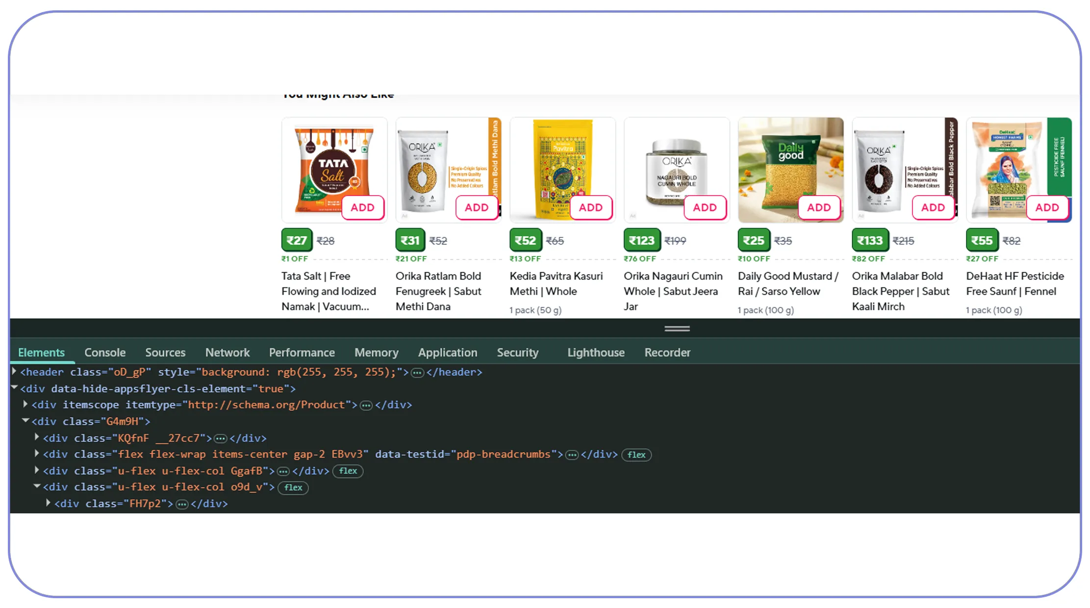Add Daily Good Mustard to cart
The width and height of the screenshot is (1090, 608).
[x=819, y=207]
